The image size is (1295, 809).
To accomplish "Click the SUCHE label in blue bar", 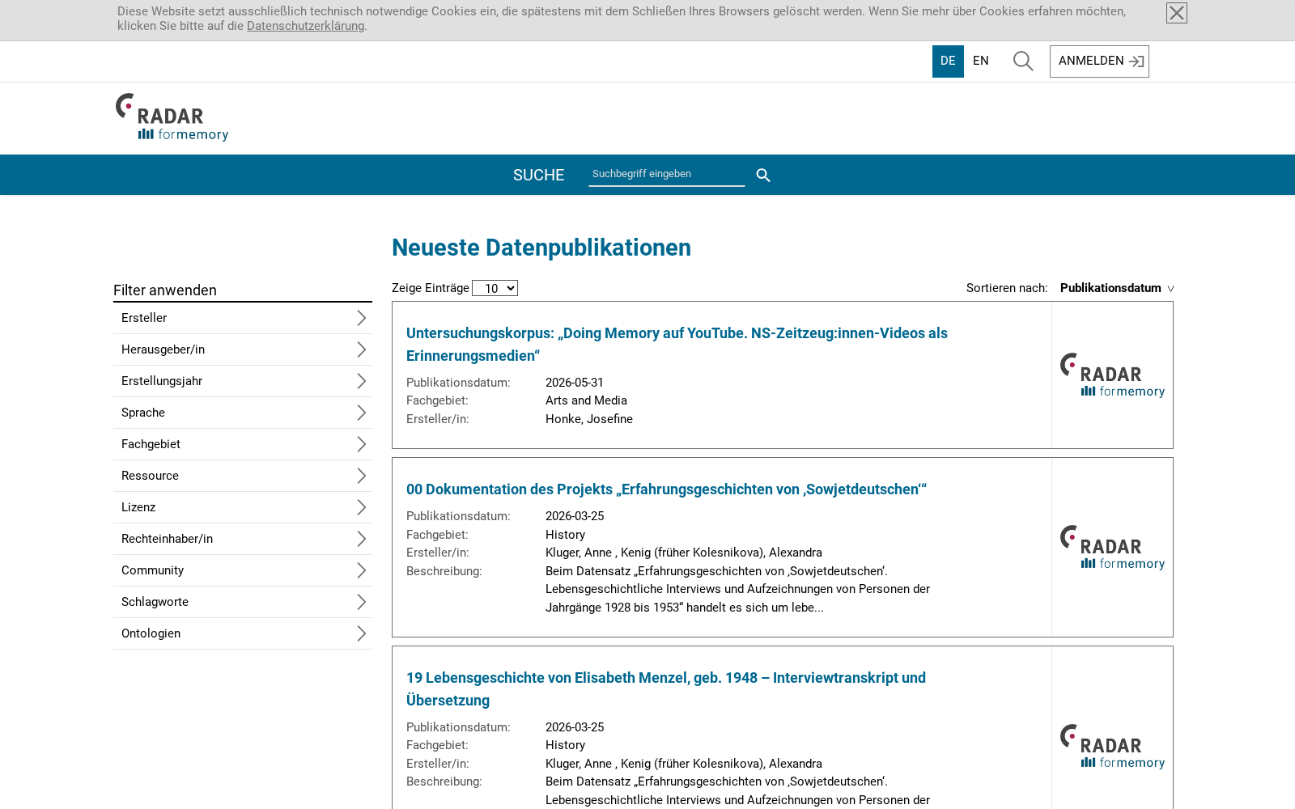I will coord(538,176).
